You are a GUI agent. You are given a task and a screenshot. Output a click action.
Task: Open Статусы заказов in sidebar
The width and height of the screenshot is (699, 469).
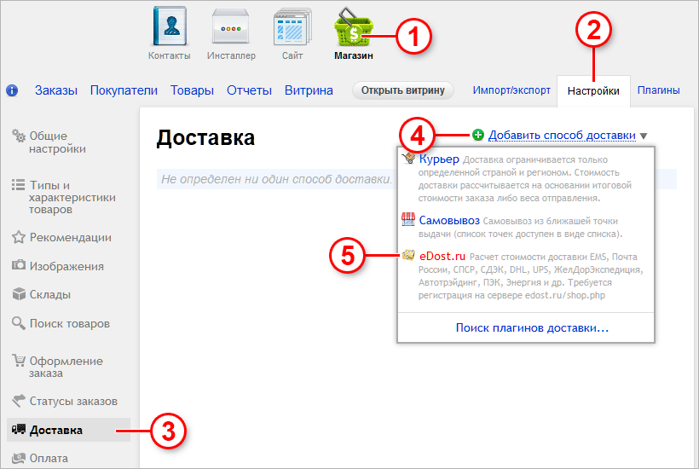pyautogui.click(x=73, y=402)
